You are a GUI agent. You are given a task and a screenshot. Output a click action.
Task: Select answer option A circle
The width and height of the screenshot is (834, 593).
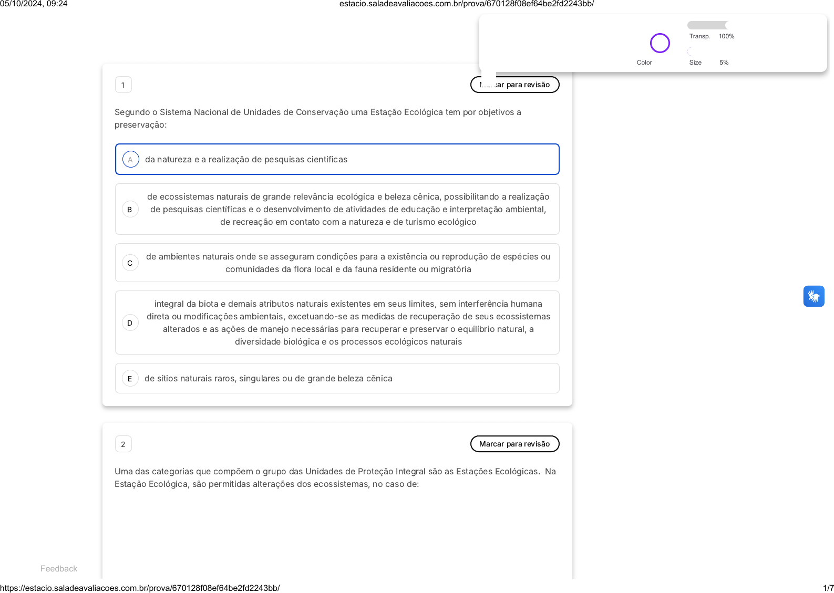(x=130, y=160)
